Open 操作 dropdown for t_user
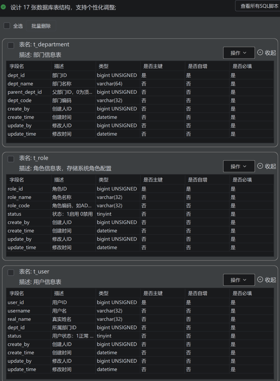The height and width of the screenshot is (381, 280). (x=239, y=280)
